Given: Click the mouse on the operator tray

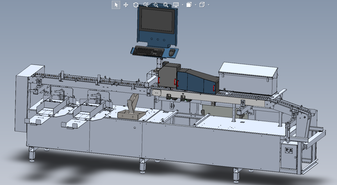Looking at the screenshot, I should point(172,52).
